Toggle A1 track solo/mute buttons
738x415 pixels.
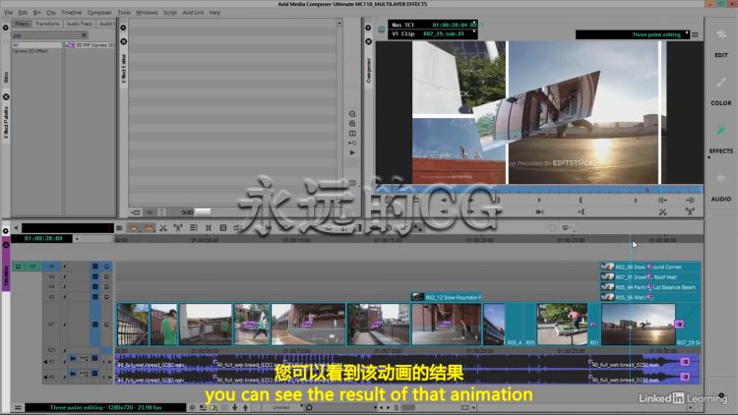107,362
